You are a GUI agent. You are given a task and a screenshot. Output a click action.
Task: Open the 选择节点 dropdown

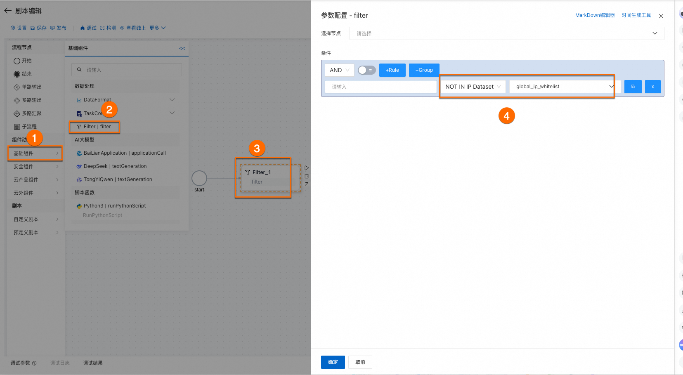tap(507, 33)
